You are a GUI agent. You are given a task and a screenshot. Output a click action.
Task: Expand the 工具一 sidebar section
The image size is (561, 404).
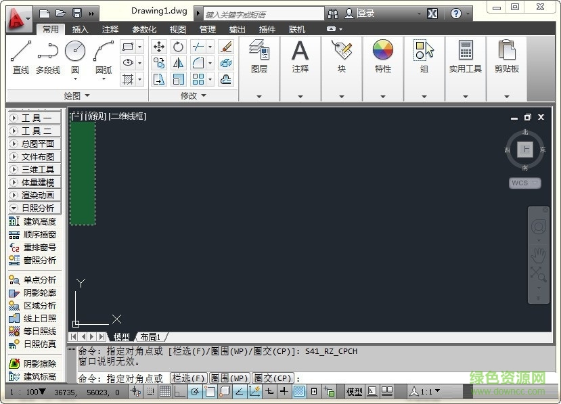click(35, 118)
